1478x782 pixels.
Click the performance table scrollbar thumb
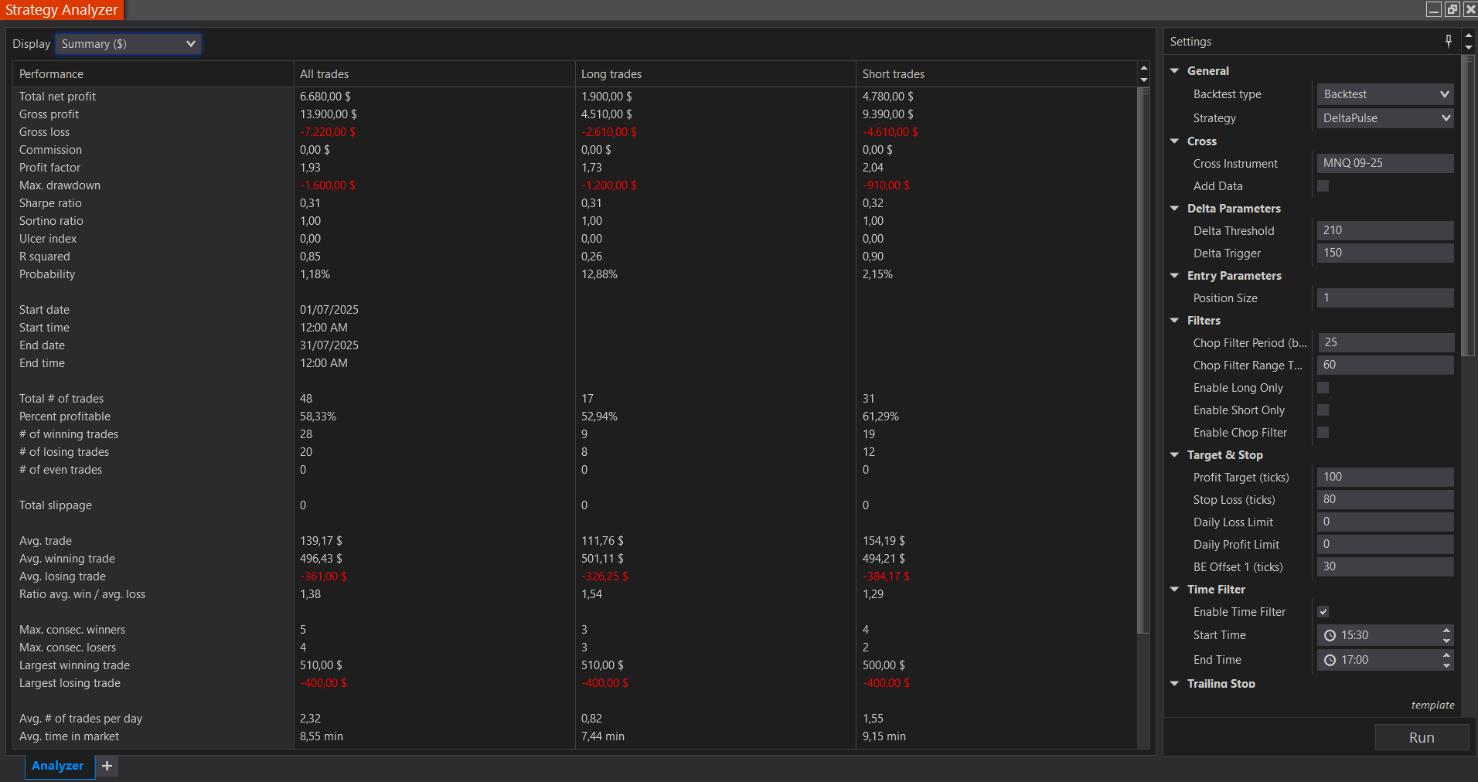pos(1143,360)
